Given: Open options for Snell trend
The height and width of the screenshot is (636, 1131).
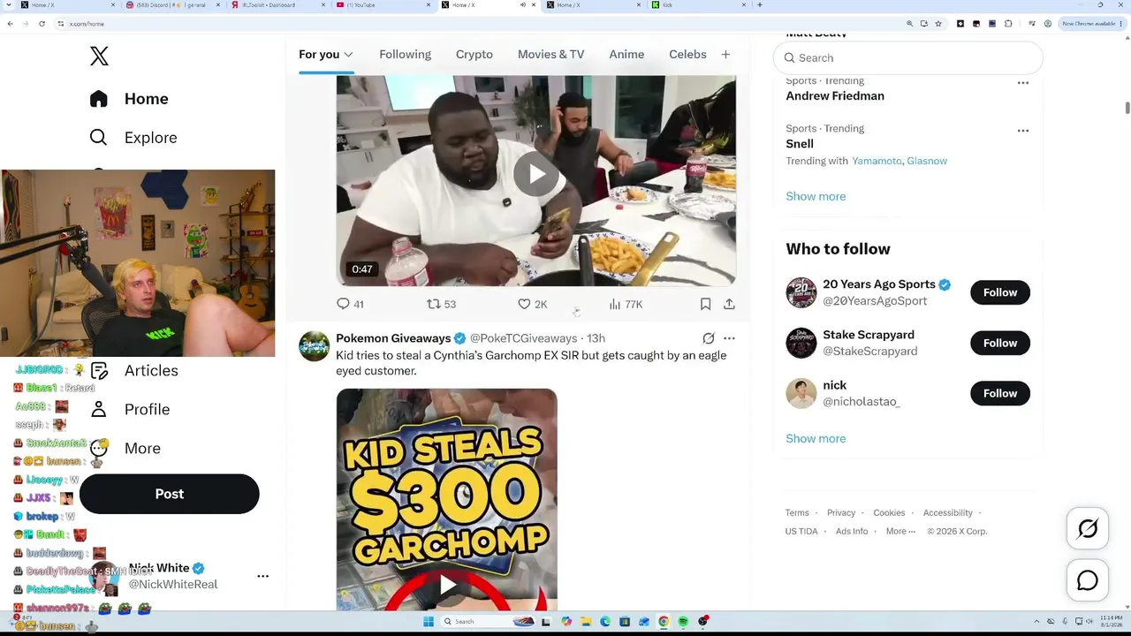Looking at the screenshot, I should click(1023, 130).
